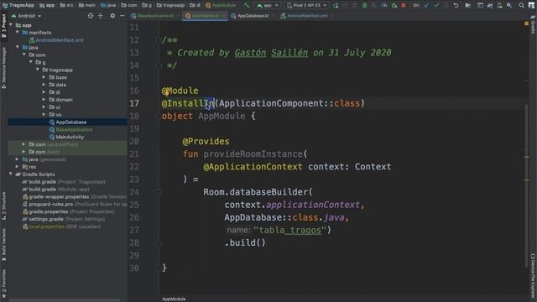This screenshot has height=302, width=537.
Task: Expand the base package arrow
Action: tap(44, 77)
